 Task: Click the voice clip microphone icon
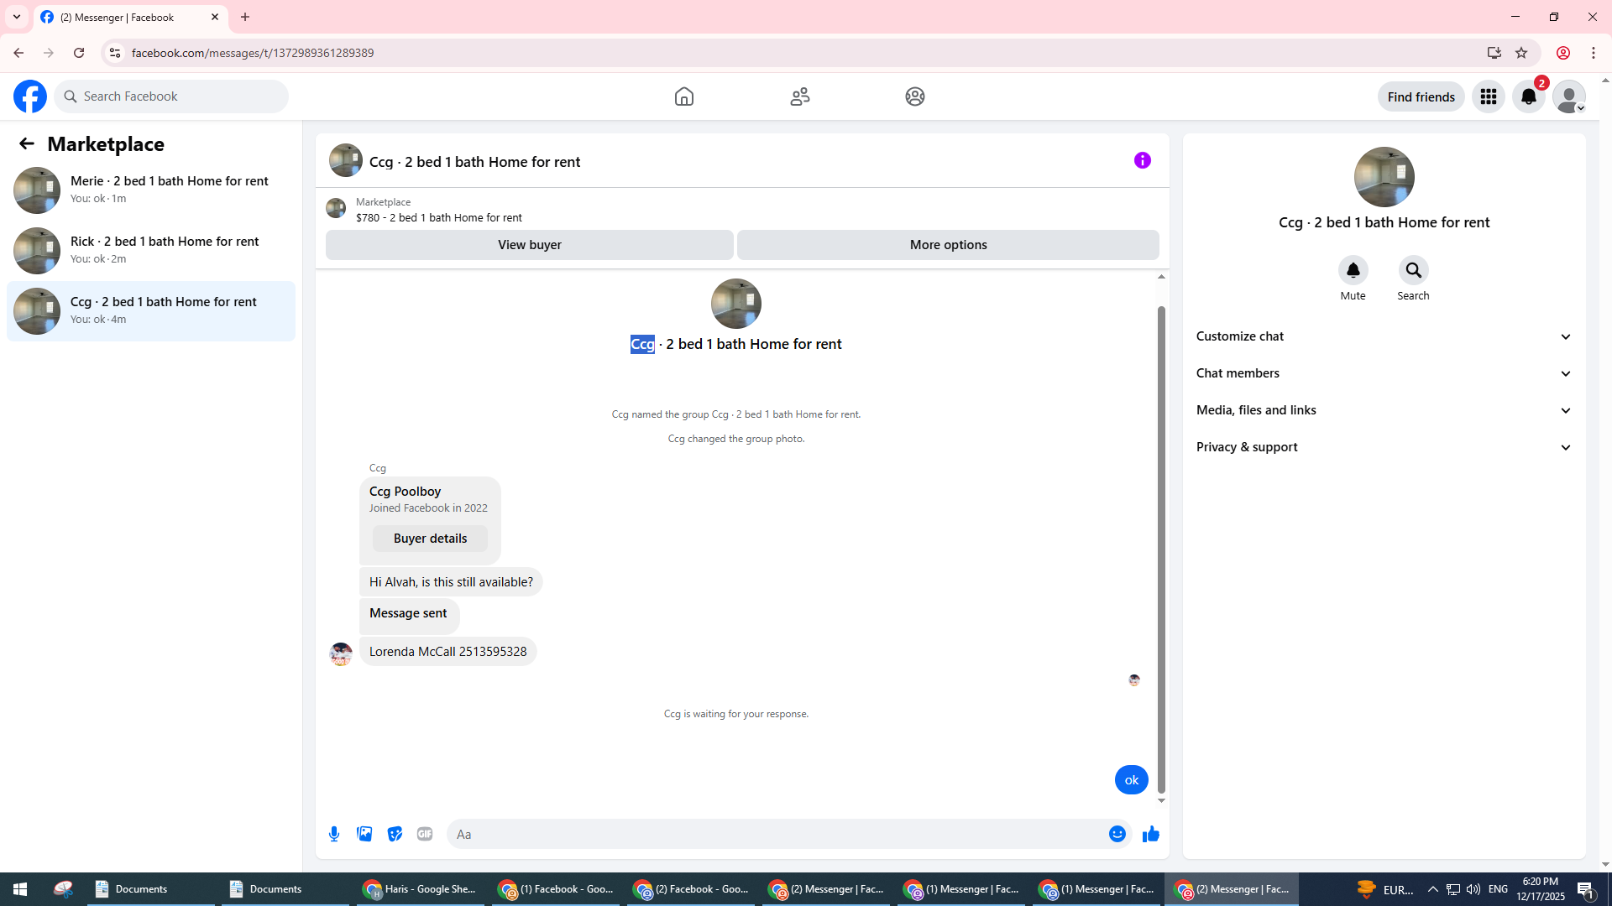(334, 834)
